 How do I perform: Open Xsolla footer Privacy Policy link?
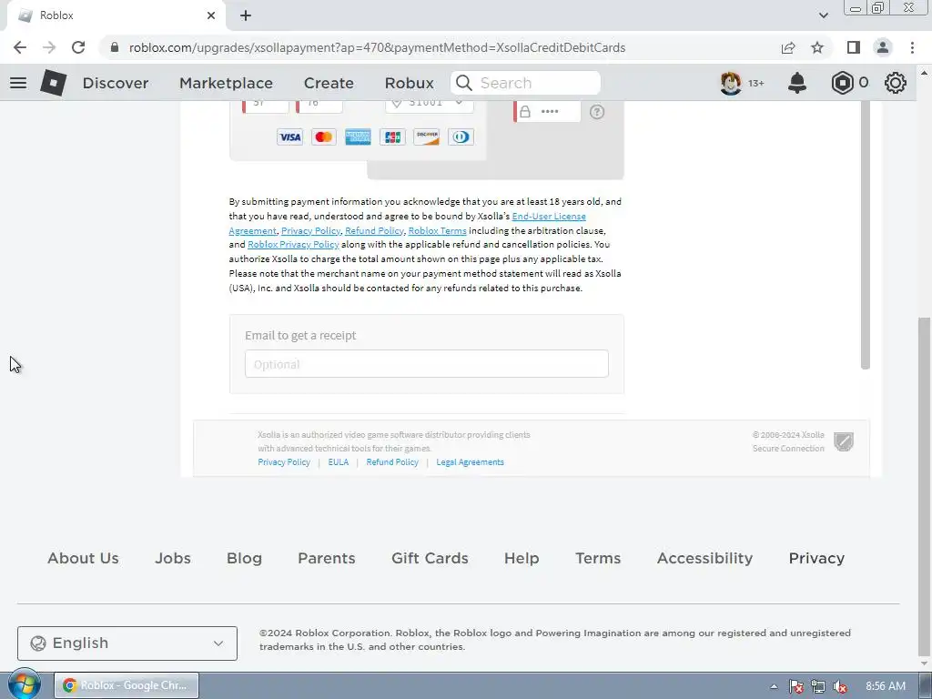coord(284,461)
